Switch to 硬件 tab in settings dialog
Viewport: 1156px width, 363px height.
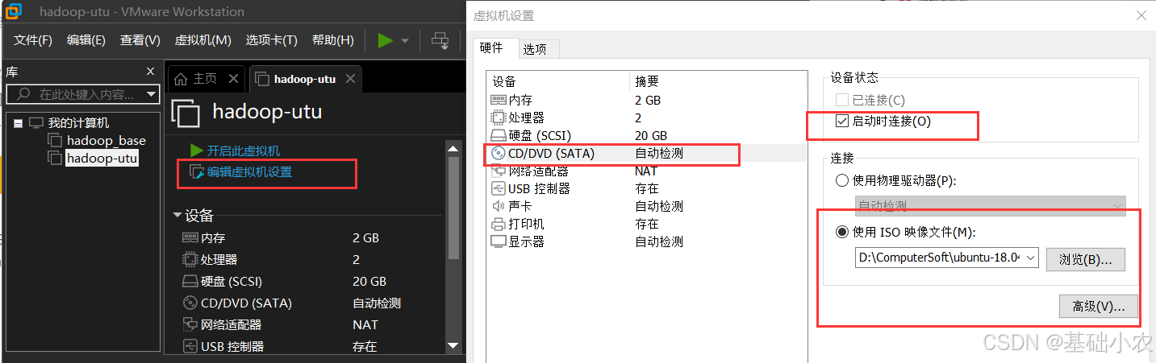tap(491, 48)
